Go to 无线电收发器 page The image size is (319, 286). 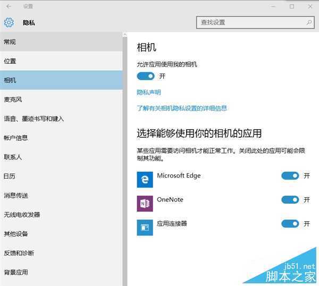click(61, 215)
